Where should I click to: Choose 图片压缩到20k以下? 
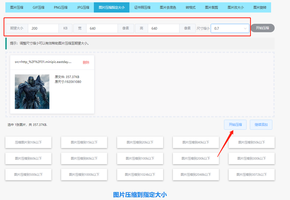(140, 142)
